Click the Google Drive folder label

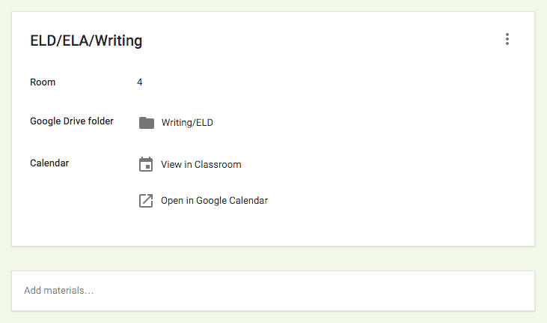coord(72,121)
